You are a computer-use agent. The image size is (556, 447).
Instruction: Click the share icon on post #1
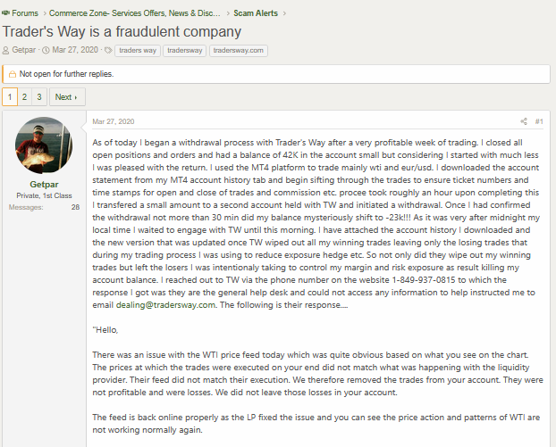524,121
